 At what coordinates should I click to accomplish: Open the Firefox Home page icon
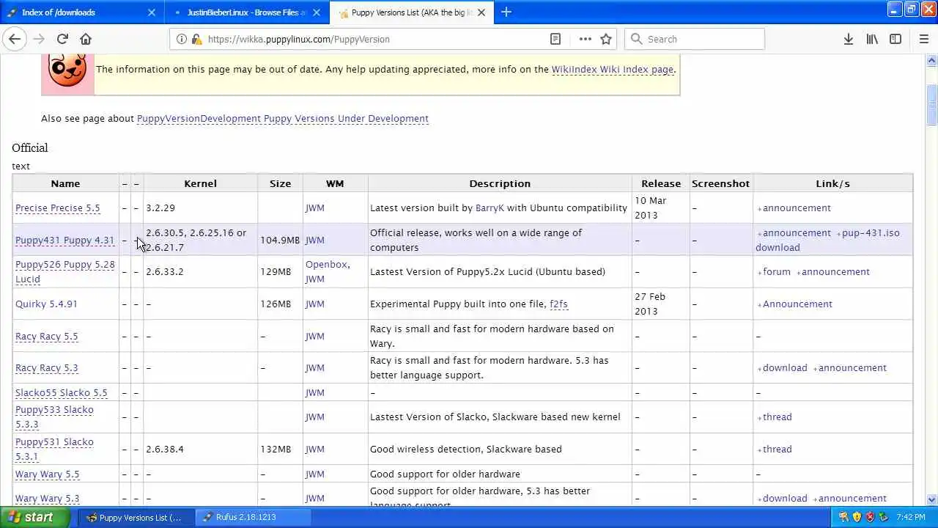point(86,39)
